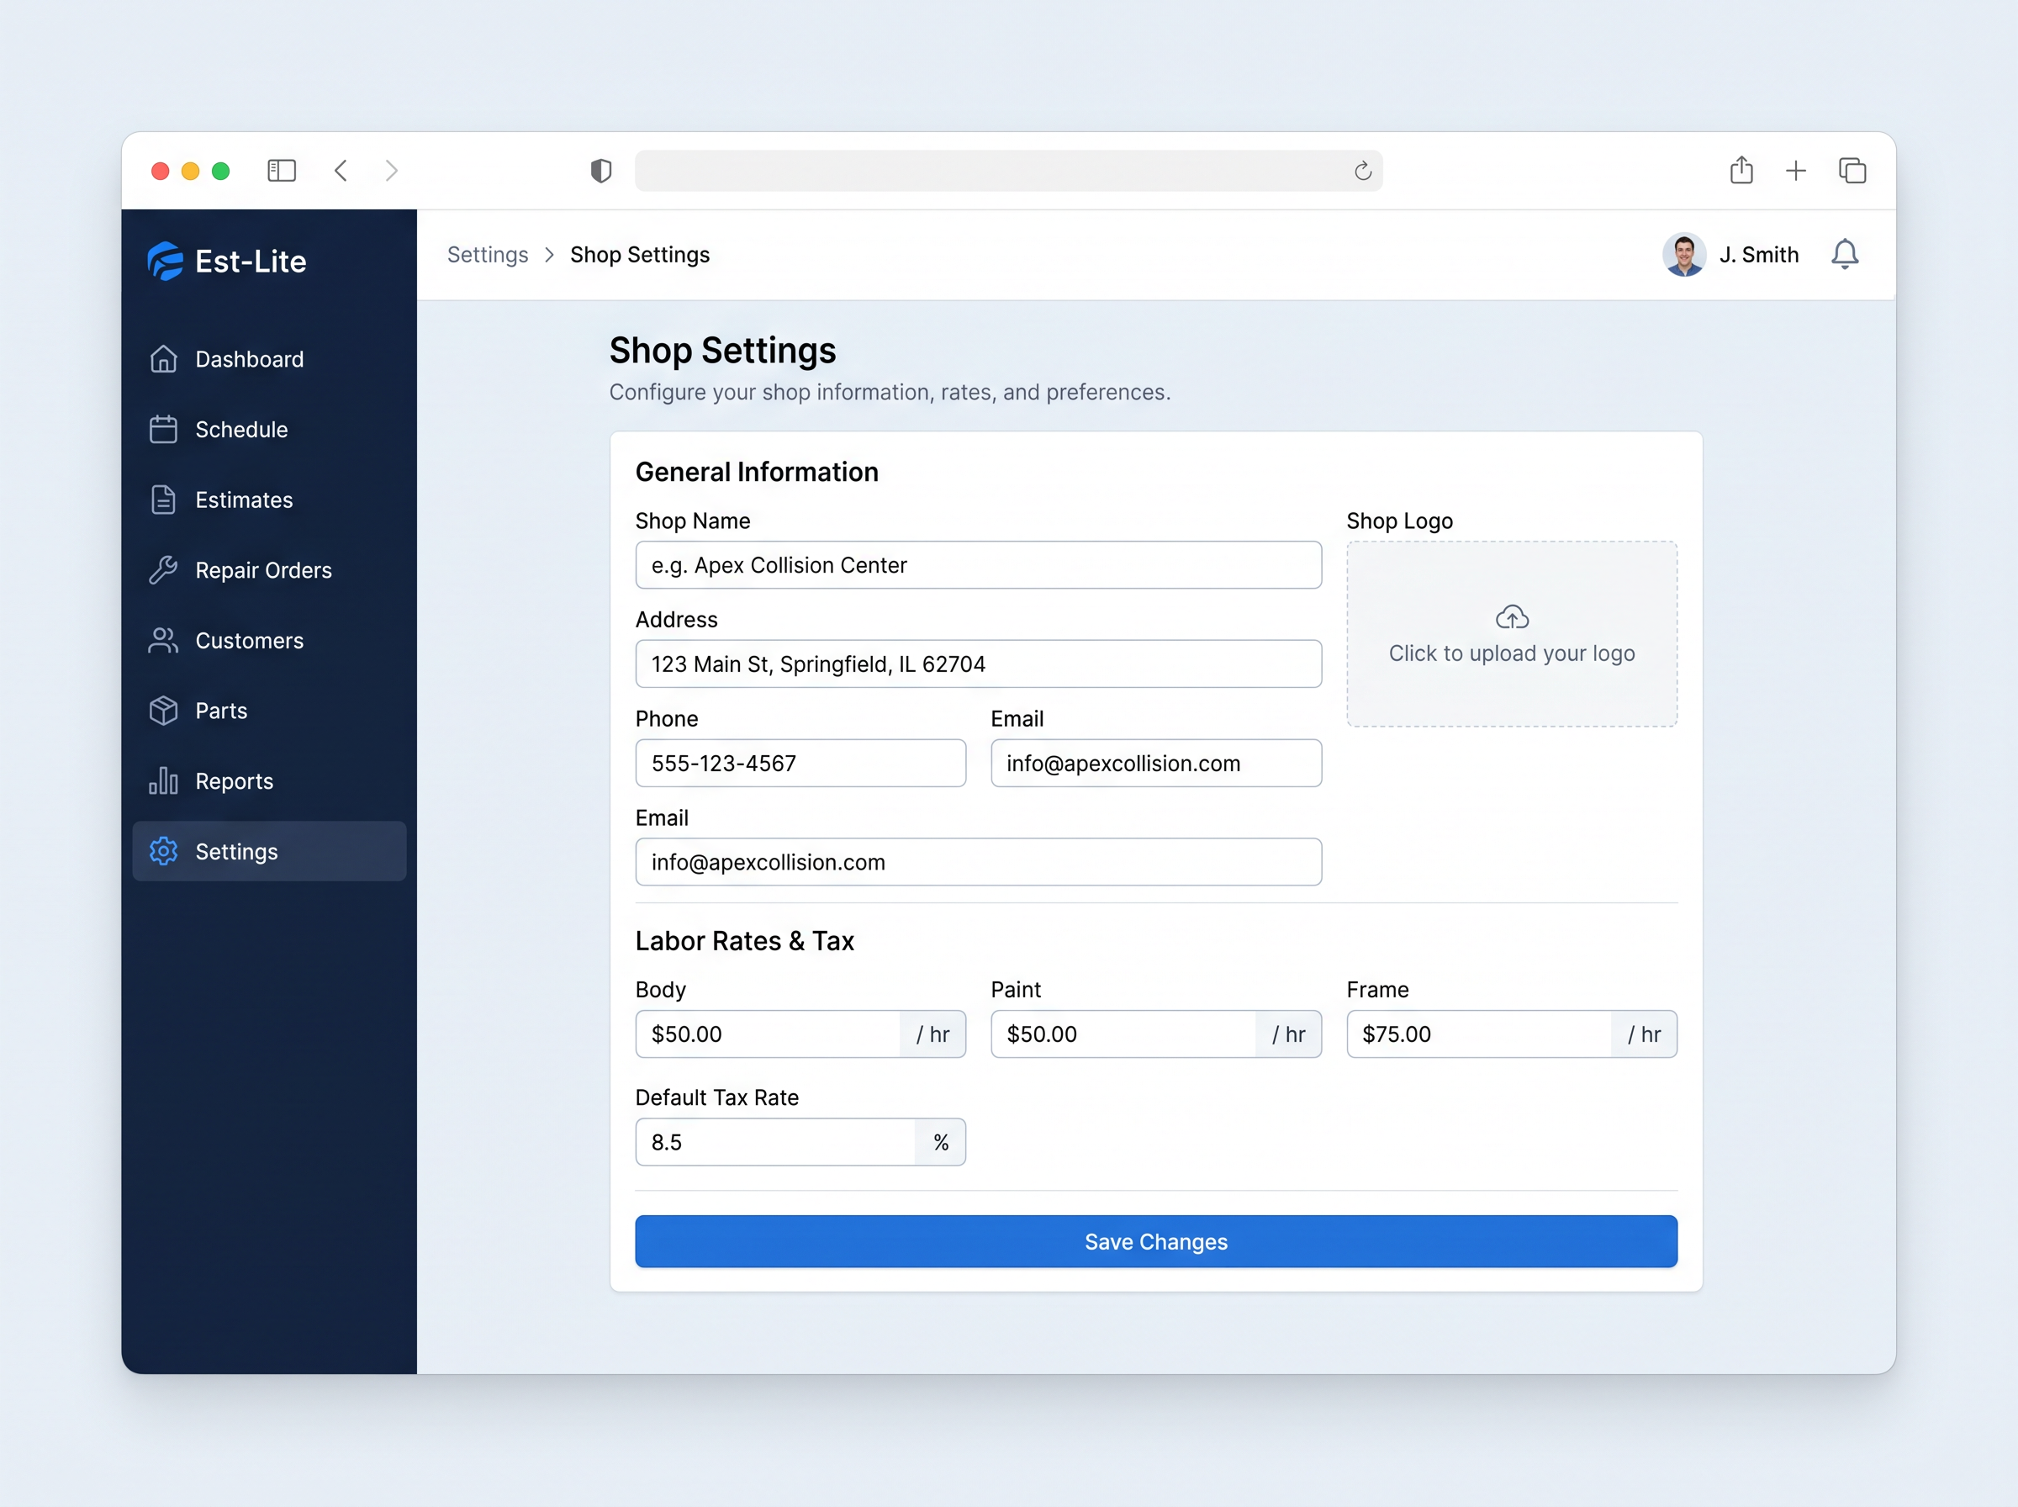
Task: Click the Save Changes button
Action: click(1155, 1241)
